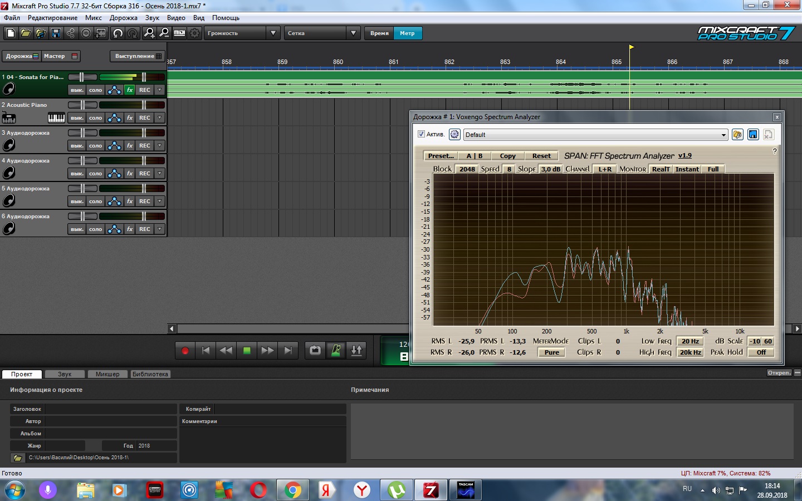Adjust the Acoustic Piano pan slider
This screenshot has height=501, width=802.
[82, 105]
